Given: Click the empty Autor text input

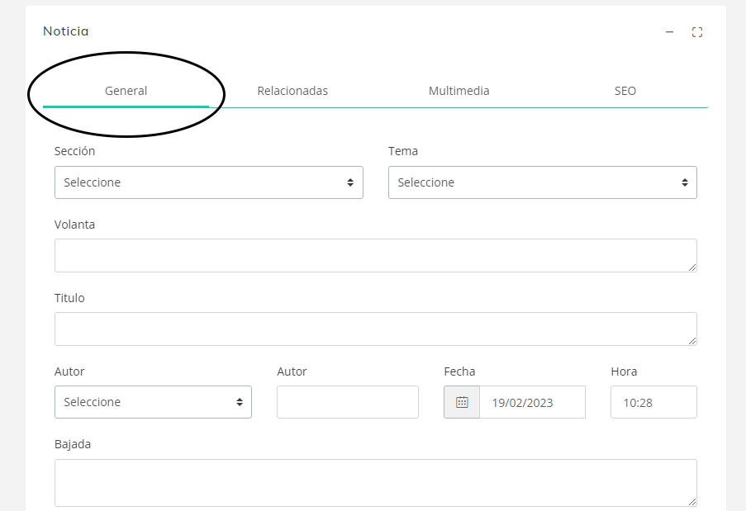Looking at the screenshot, I should 347,402.
